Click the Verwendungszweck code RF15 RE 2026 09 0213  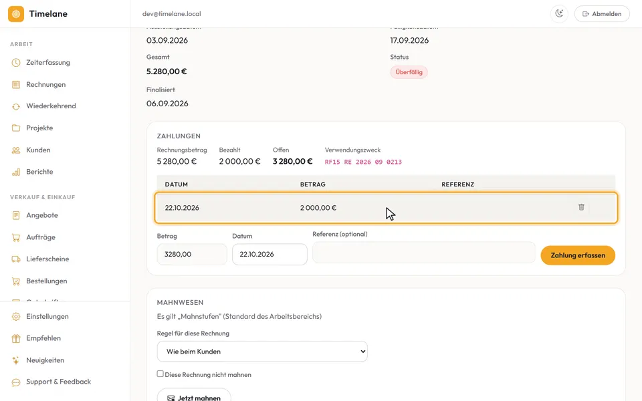pyautogui.click(x=363, y=162)
